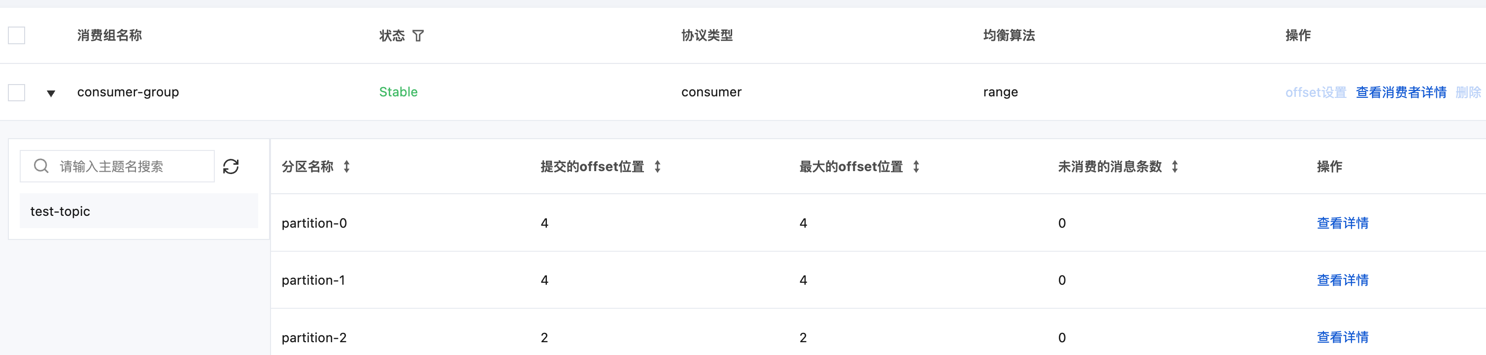Sort by partition name column
This screenshot has width=1486, height=355.
[x=347, y=167]
